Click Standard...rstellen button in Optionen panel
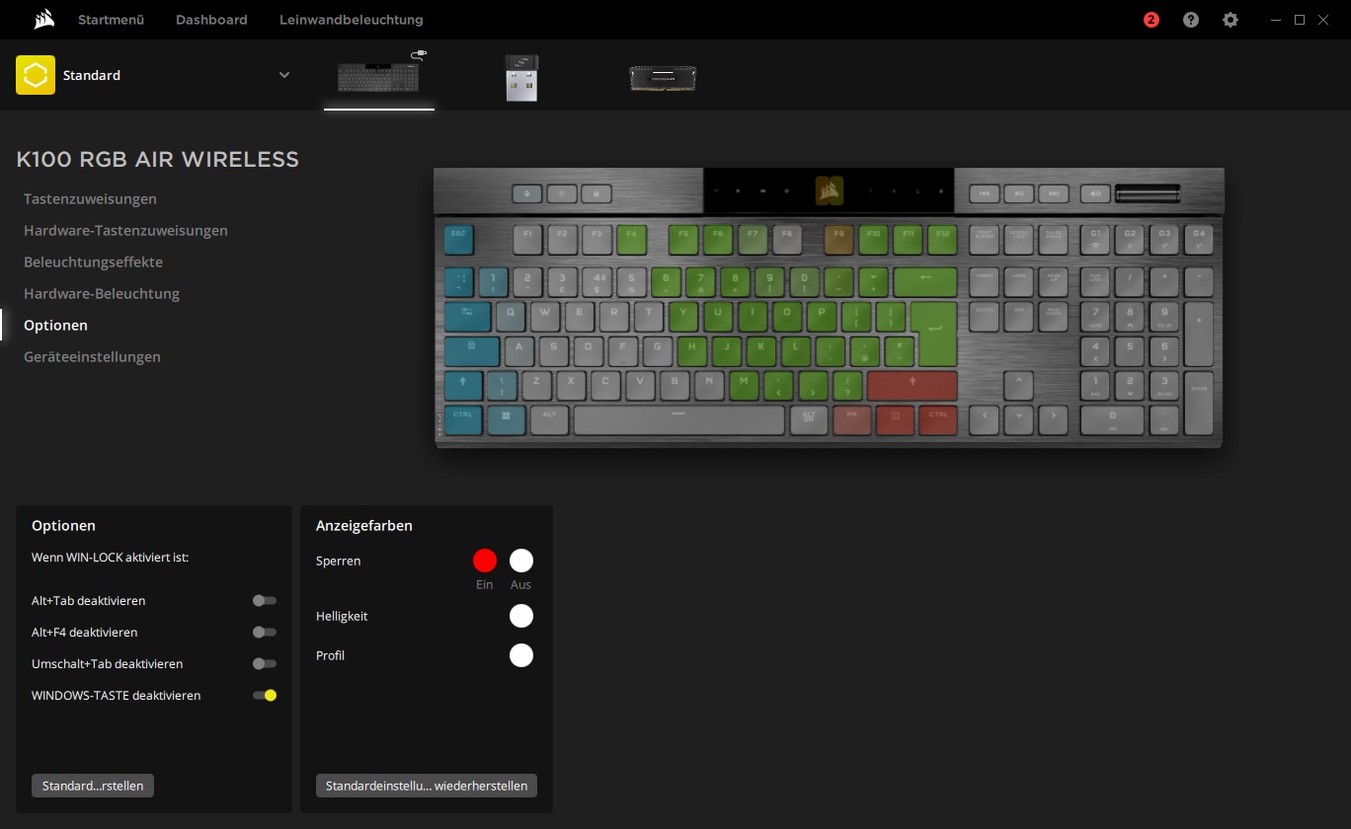Viewport: 1351px width, 829px height. coord(93,786)
